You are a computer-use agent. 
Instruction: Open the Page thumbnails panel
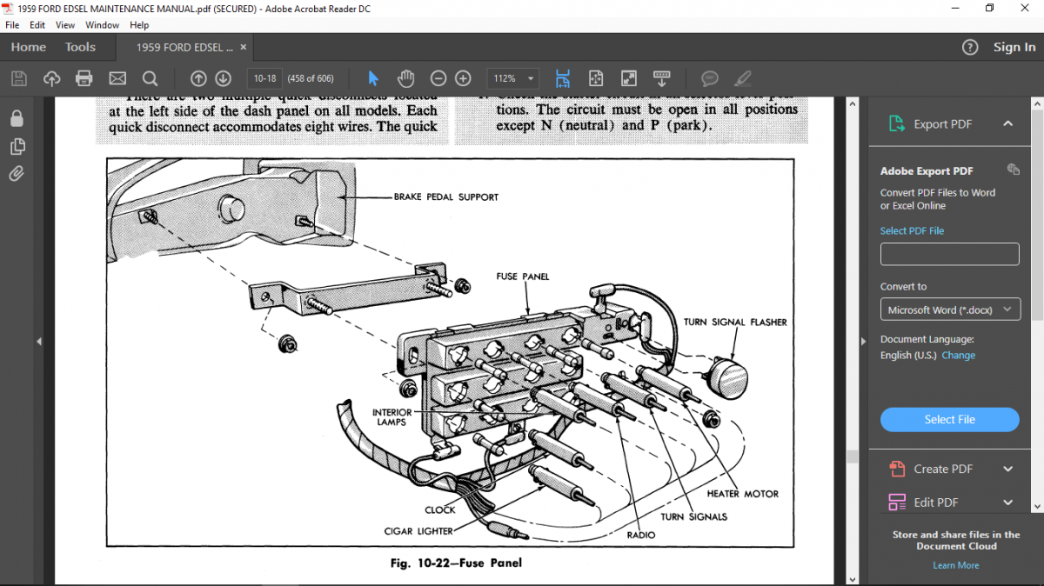coord(17,146)
